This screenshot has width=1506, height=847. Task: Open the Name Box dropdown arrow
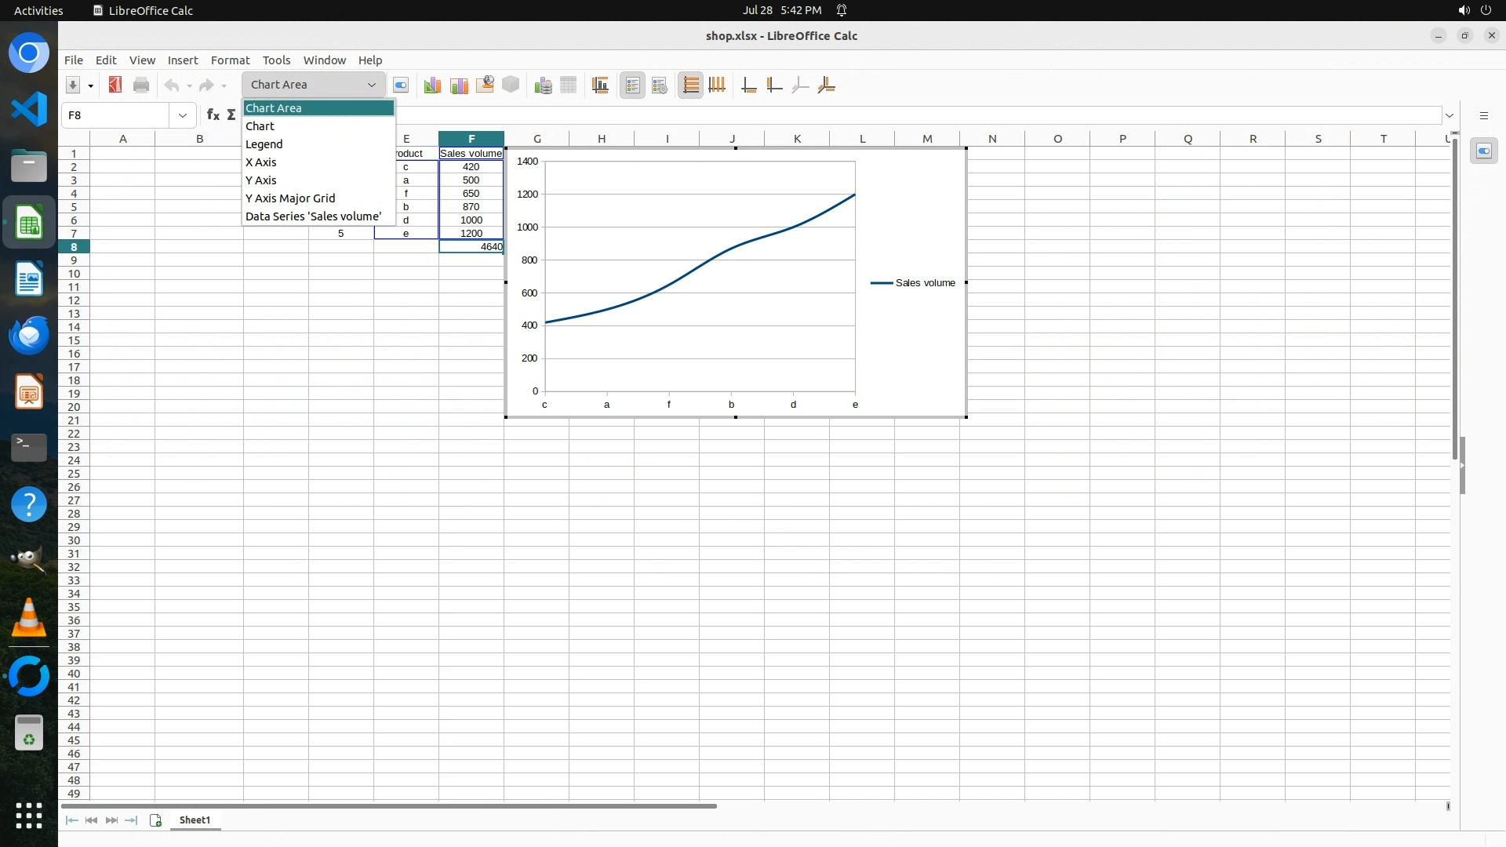click(x=183, y=115)
